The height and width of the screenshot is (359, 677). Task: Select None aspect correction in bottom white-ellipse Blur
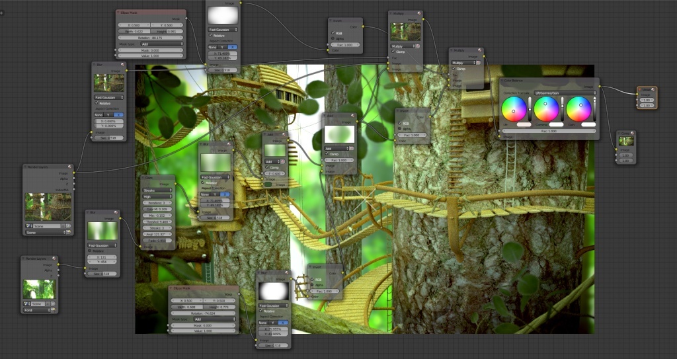coord(263,323)
